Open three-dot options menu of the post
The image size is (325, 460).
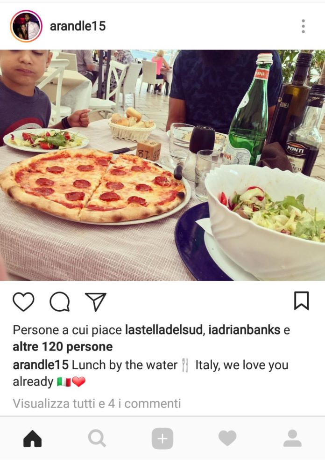point(303,26)
